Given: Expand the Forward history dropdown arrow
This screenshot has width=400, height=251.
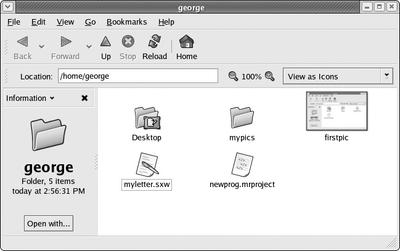Looking at the screenshot, I should 89,46.
